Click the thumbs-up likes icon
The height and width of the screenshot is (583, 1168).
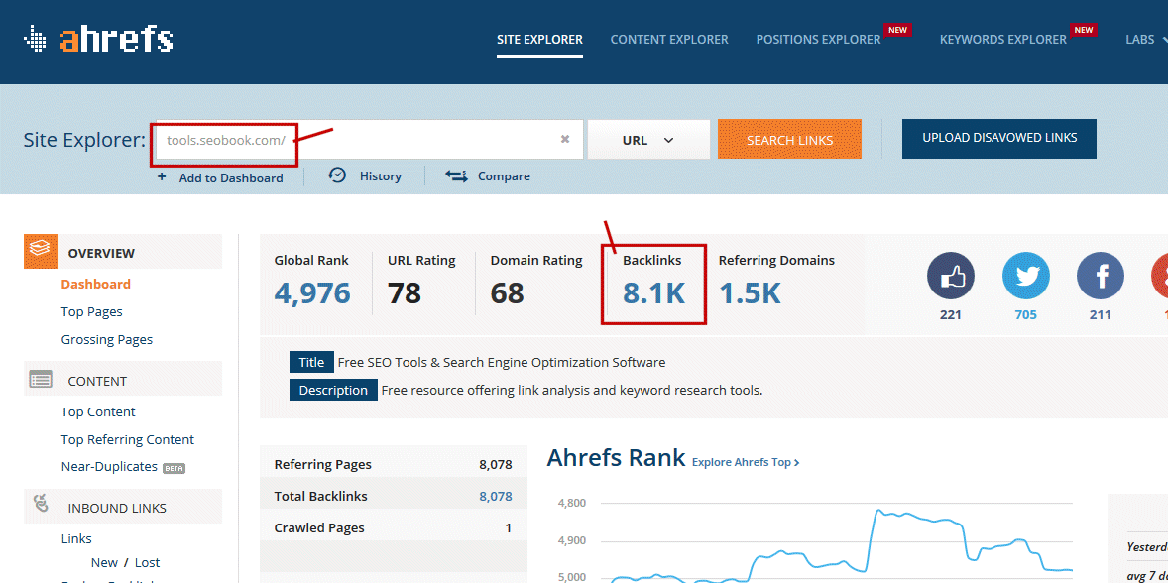click(x=951, y=276)
